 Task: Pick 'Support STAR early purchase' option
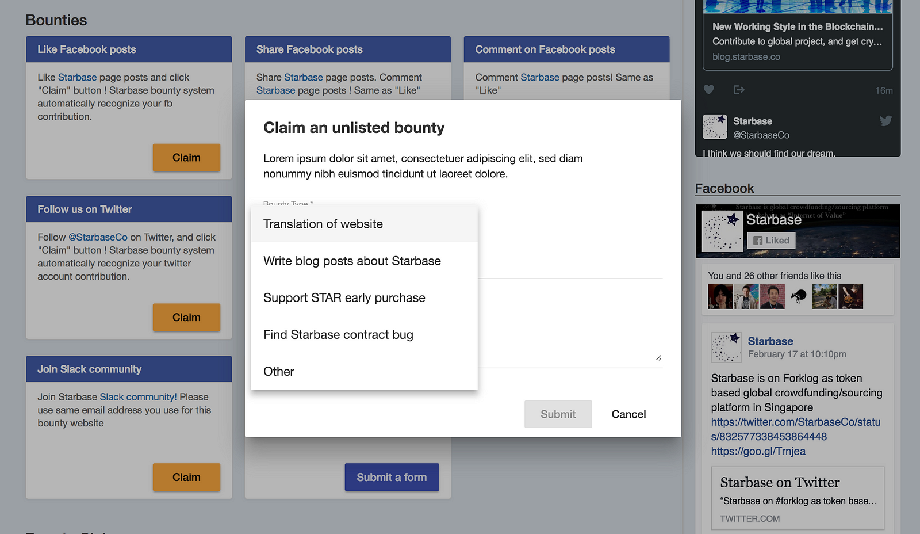click(364, 297)
